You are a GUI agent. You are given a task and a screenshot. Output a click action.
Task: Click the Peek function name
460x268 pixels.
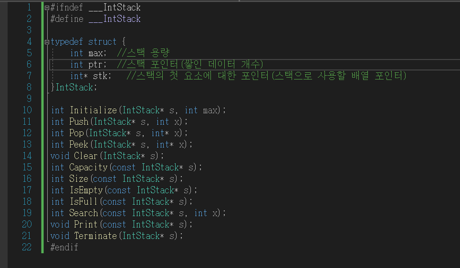click(x=79, y=145)
